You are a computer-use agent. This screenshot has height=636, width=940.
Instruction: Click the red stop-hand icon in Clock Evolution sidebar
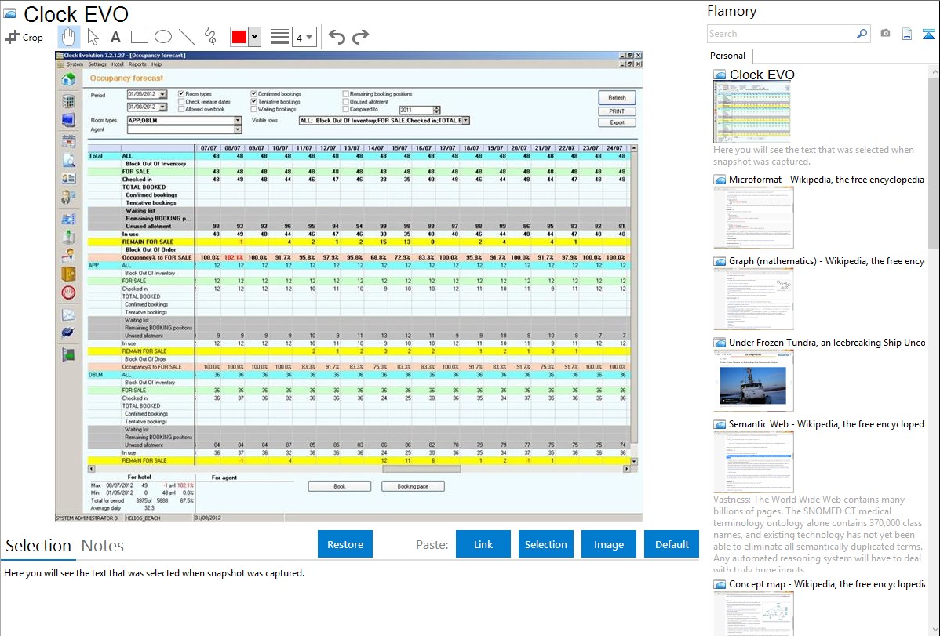point(69,293)
